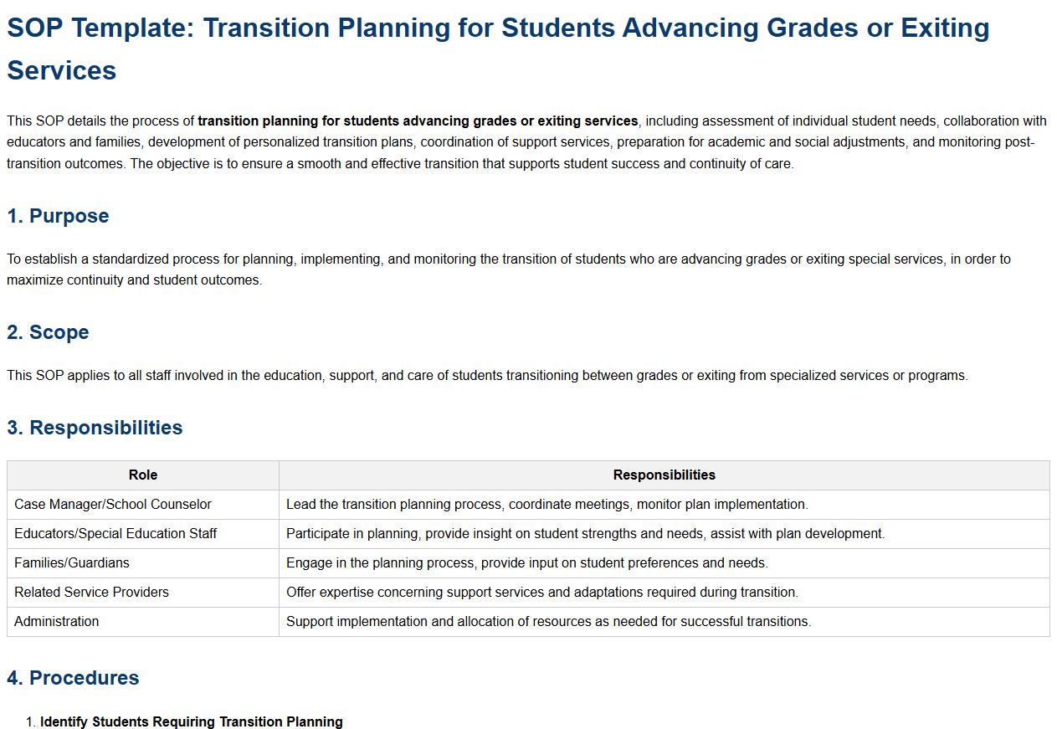Image resolution: width=1057 pixels, height=729 pixels.
Task: Select the Families/Guardians table cell
Action: tap(72, 563)
